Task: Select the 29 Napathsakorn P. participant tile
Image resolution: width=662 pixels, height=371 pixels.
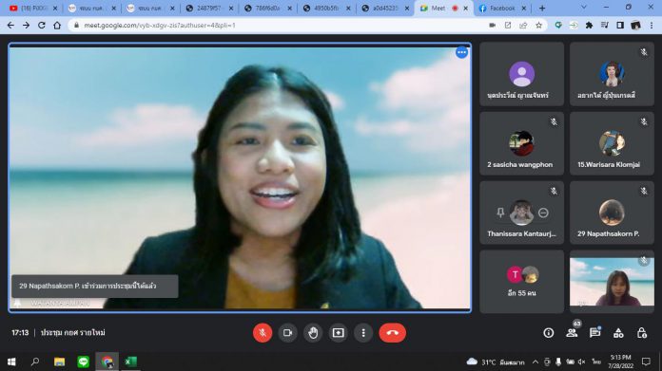Action: coord(612,213)
